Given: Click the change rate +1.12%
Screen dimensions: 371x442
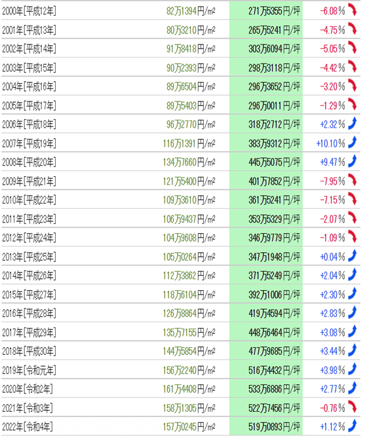Looking at the screenshot, I should tap(332, 427).
